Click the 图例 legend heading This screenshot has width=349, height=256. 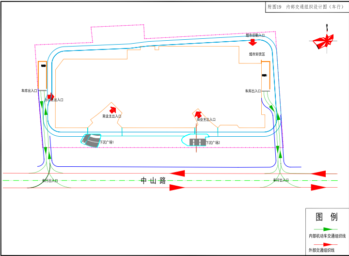(x=326, y=217)
